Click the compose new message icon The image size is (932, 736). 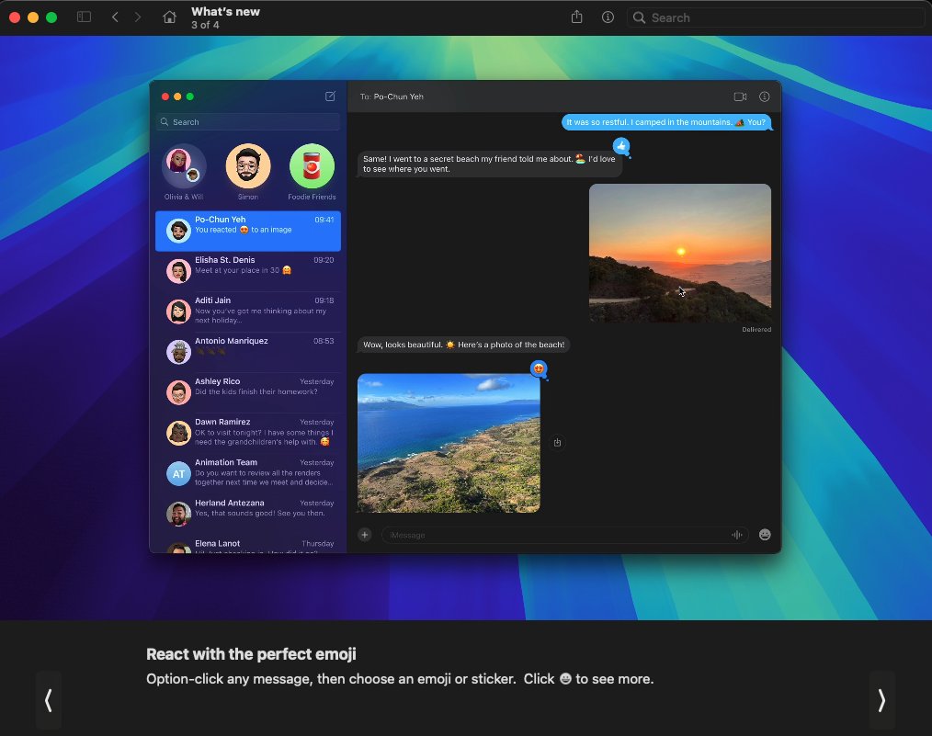331,96
